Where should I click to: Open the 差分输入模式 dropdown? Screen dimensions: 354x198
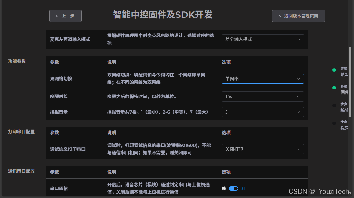[263, 39]
